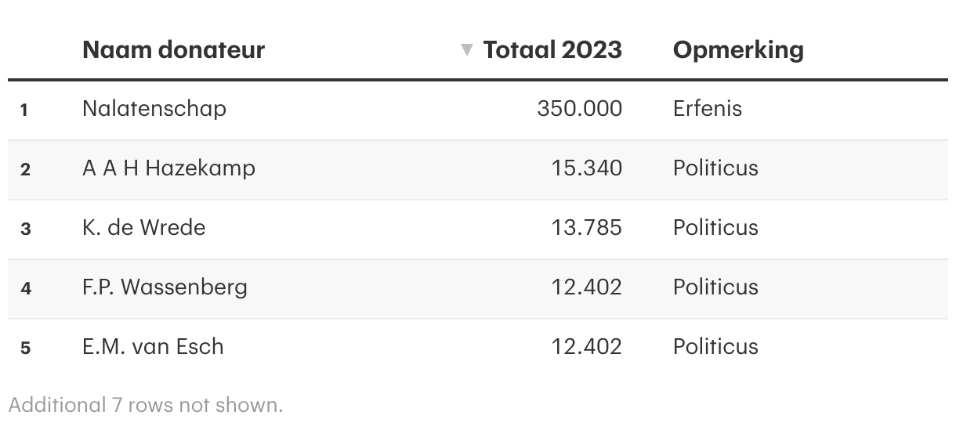
Task: Select the 15.340 amount cell
Action: coord(586,168)
